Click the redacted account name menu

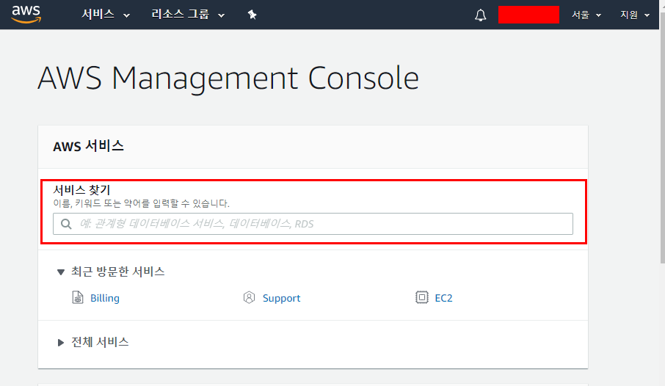pyautogui.click(x=528, y=15)
